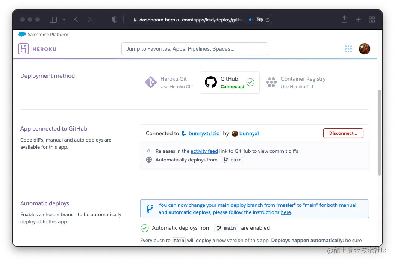The image size is (395, 262).
Task: Open the Share menu in toolbar
Action: tap(344, 19)
